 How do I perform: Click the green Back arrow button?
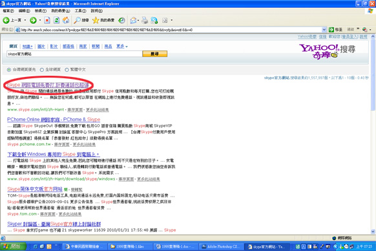[x=6, y=20]
